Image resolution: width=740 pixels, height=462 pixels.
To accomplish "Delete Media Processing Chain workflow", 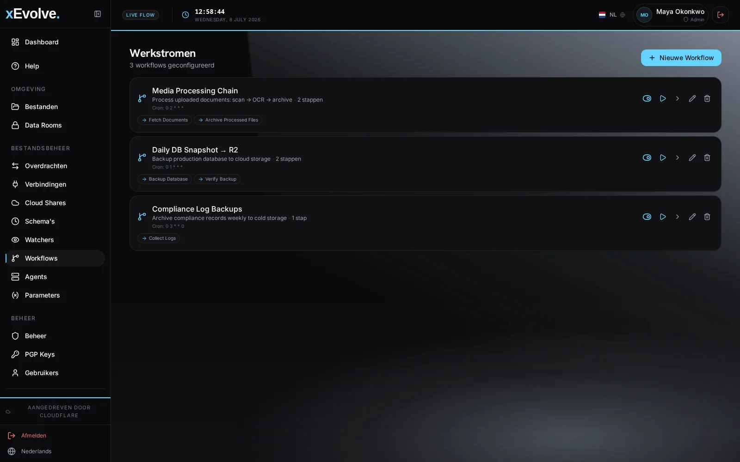I will [707, 98].
